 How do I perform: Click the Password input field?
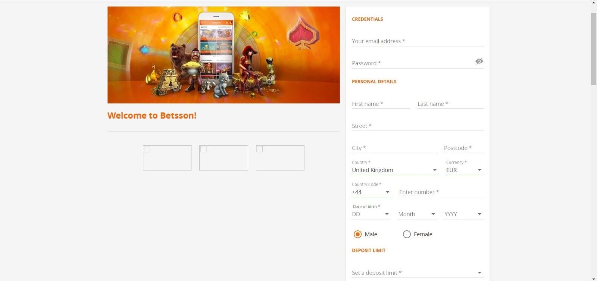click(412, 63)
